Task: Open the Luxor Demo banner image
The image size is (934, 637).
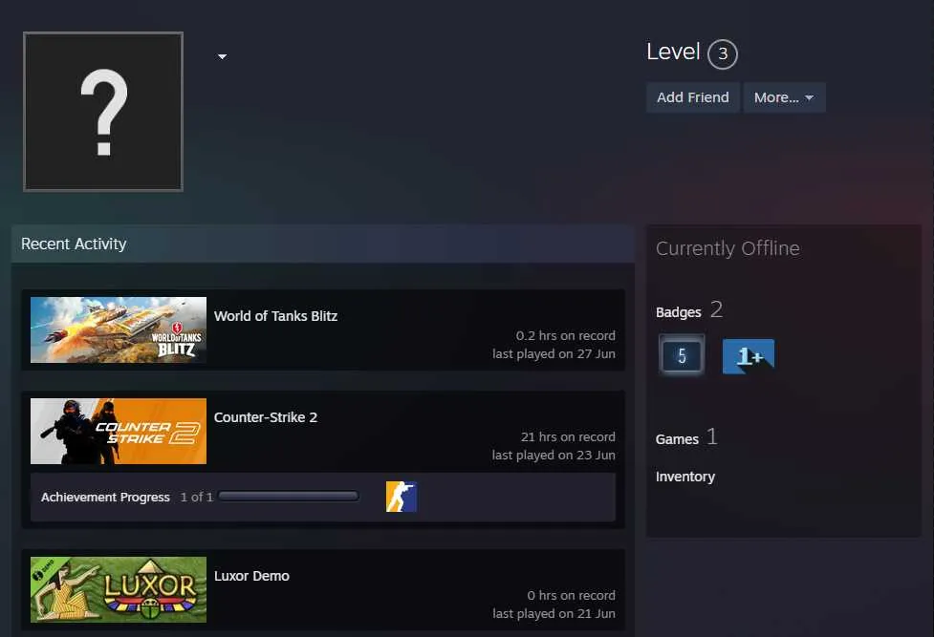Action: coord(119,589)
